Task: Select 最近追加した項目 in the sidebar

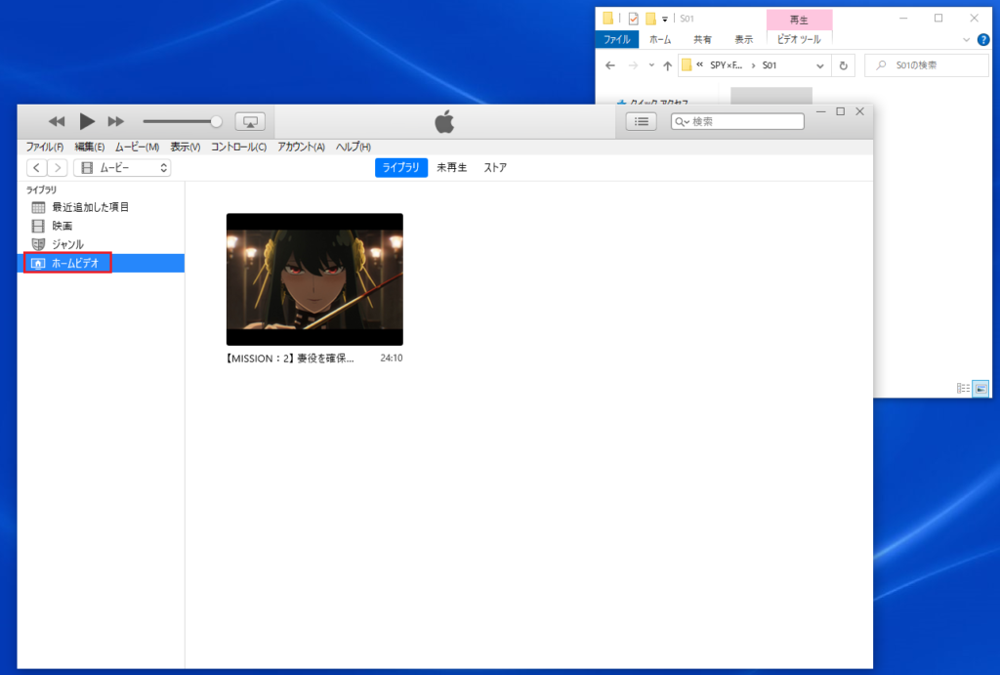Action: click(x=101, y=207)
